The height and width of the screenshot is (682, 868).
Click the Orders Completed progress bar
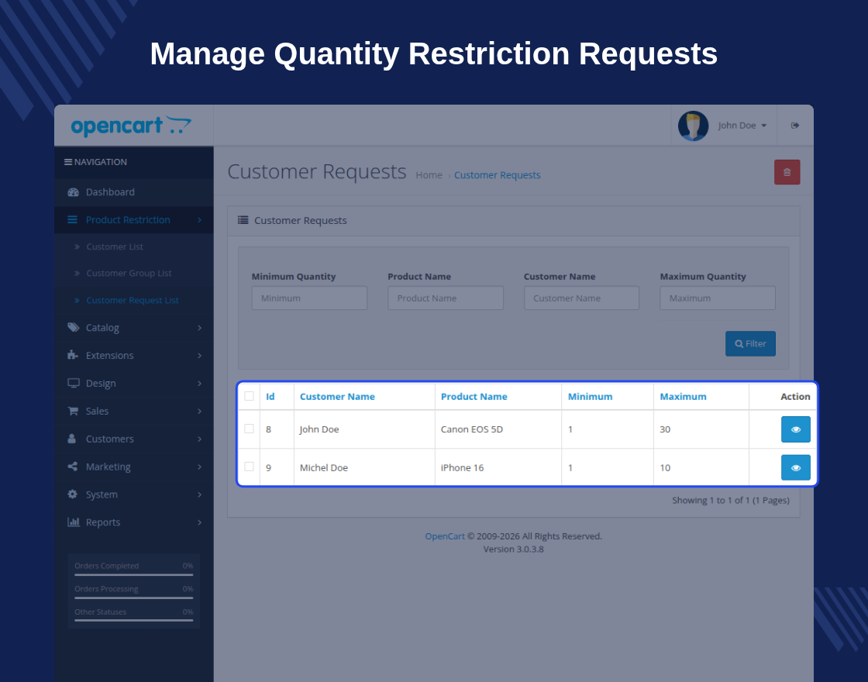(x=134, y=574)
